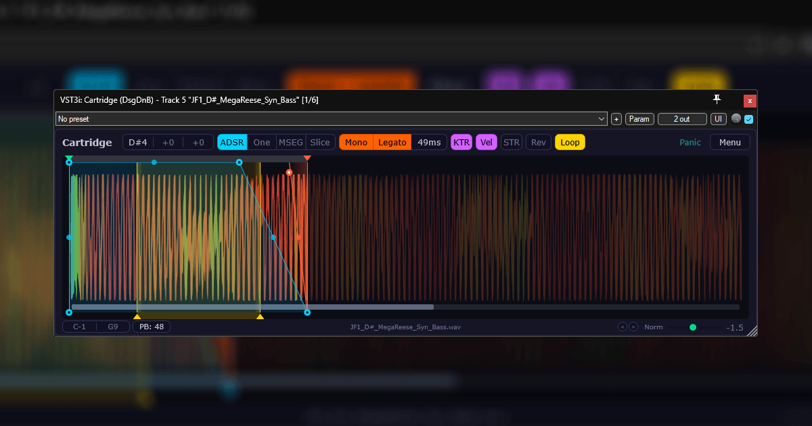Viewport: 812px width, 426px height.
Task: Open the Slice mode
Action: click(x=319, y=142)
